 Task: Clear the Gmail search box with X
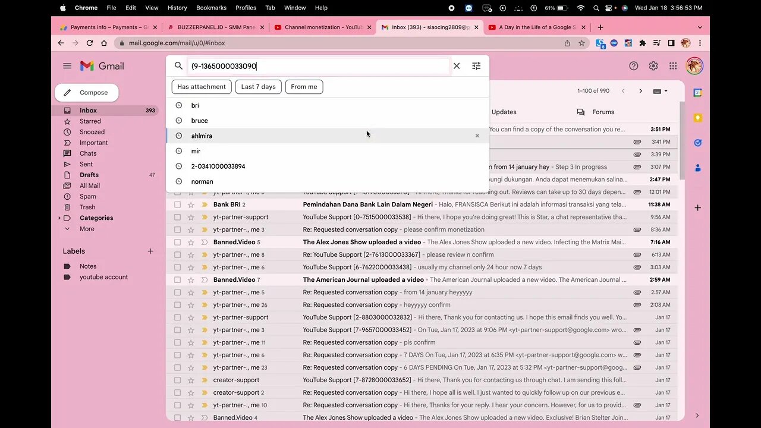(x=457, y=66)
